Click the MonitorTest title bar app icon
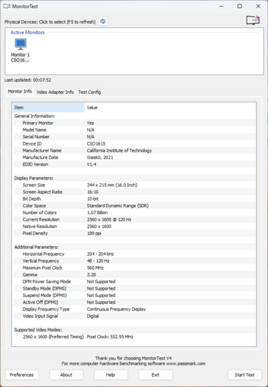 pos(7,6)
